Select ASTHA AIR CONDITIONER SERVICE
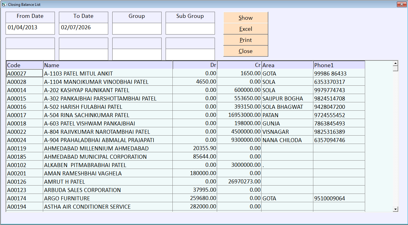The image size is (408, 225). tap(108, 207)
